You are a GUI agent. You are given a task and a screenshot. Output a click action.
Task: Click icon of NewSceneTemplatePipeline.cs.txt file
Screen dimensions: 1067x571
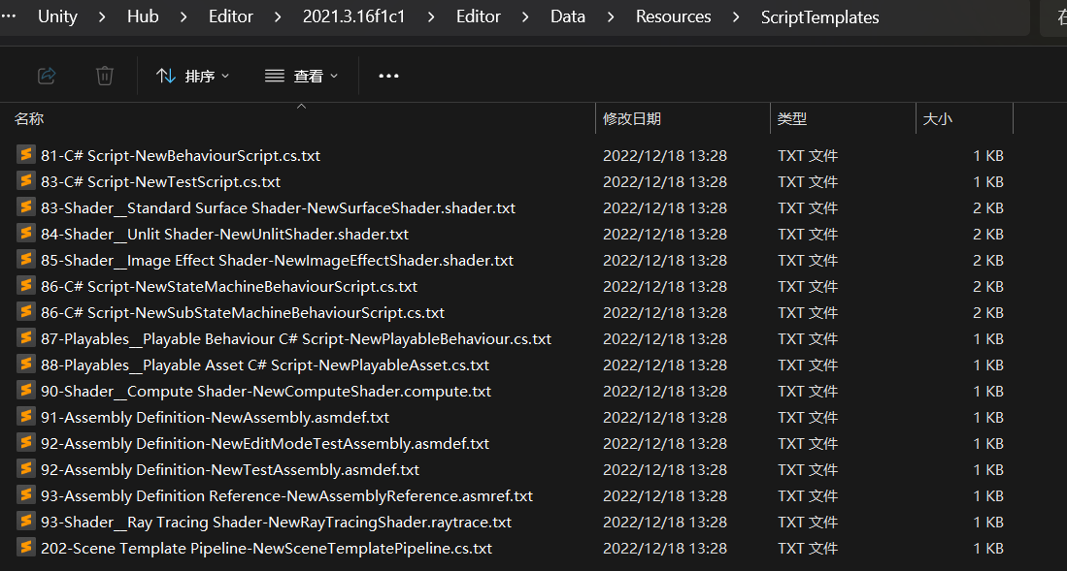click(x=26, y=547)
